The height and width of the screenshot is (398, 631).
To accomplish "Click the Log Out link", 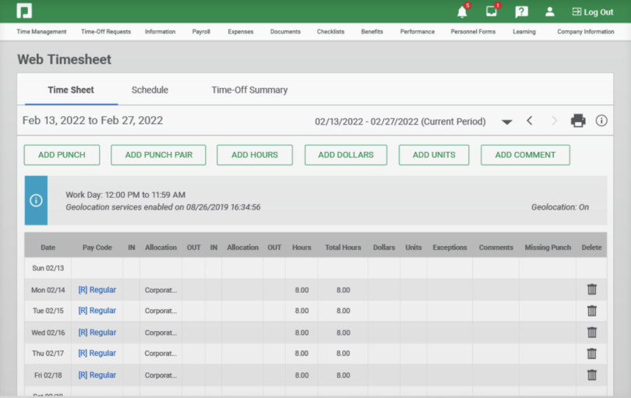I will (x=593, y=12).
